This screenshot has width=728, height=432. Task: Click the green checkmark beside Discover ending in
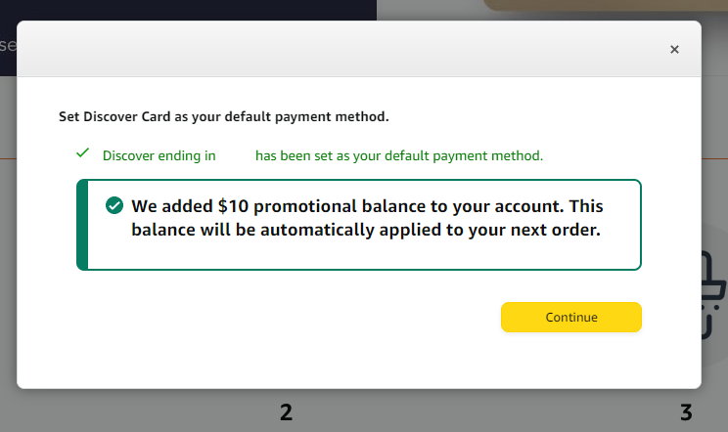(83, 153)
